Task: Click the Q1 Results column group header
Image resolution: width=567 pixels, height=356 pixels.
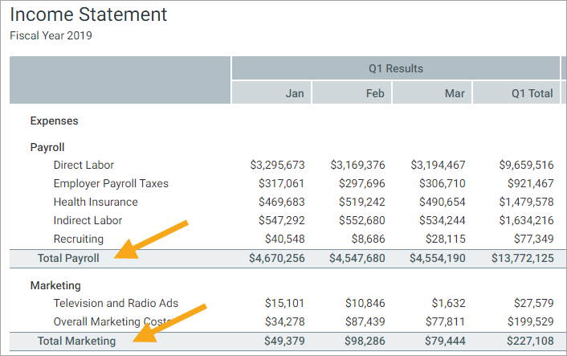Action: [395, 68]
